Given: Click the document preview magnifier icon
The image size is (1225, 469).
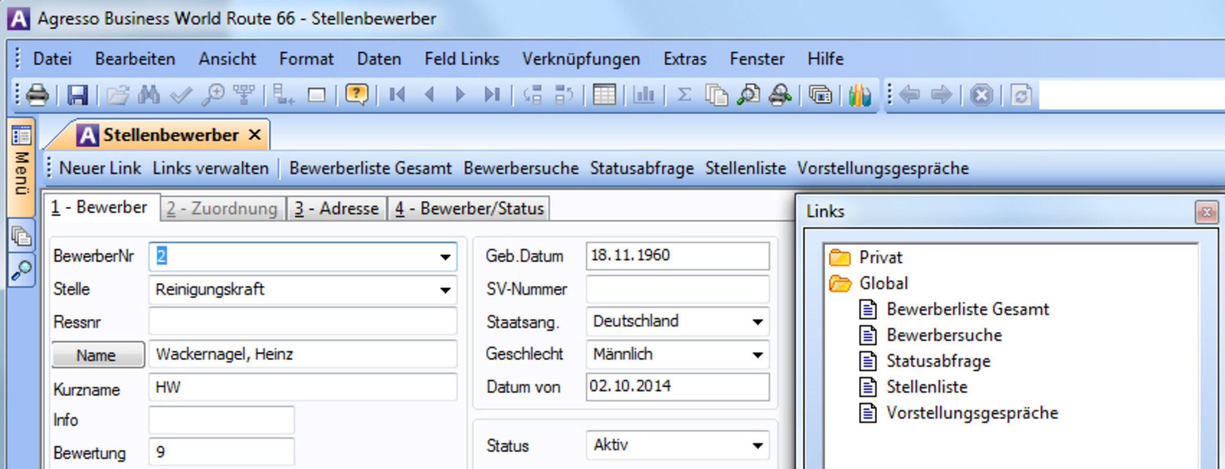Looking at the screenshot, I should pyautogui.click(x=748, y=95).
